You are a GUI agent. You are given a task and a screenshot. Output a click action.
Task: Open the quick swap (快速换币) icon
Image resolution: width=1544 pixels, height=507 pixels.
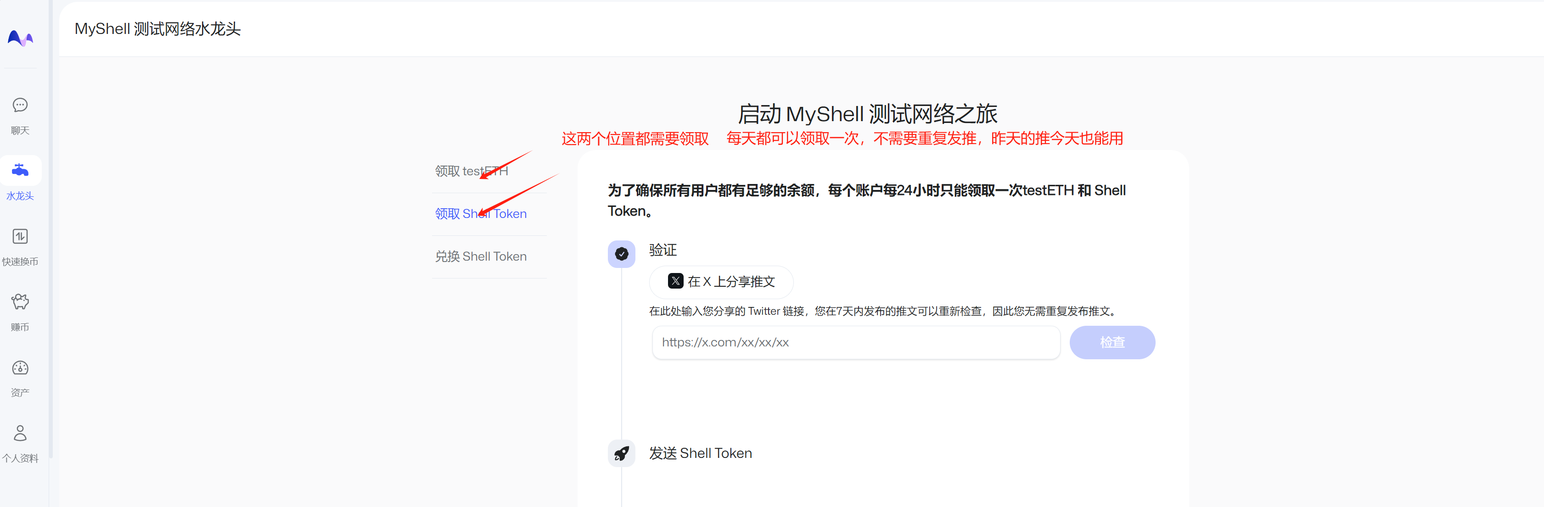[x=20, y=236]
